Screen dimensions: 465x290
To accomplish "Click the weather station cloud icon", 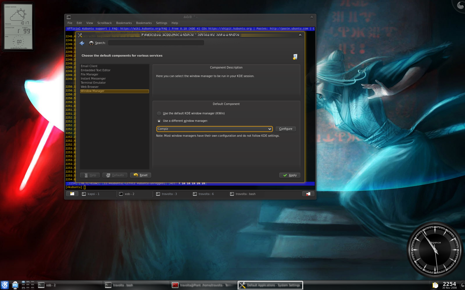I will [x=18, y=15].
